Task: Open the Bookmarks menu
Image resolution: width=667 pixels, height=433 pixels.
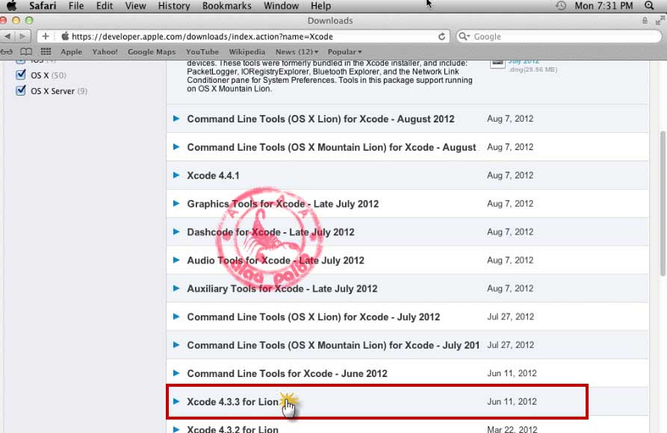Action: coord(227,6)
